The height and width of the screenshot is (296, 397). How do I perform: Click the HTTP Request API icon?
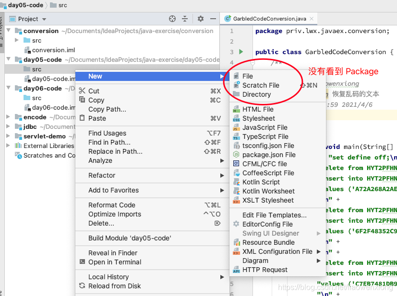pos(236,270)
